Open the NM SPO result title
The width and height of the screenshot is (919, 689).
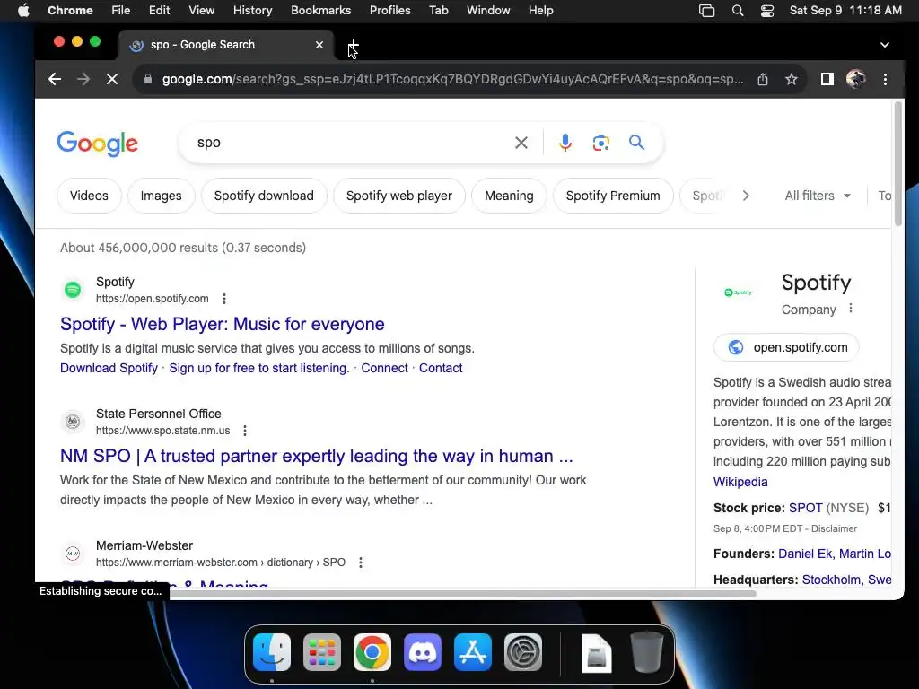coord(317,456)
